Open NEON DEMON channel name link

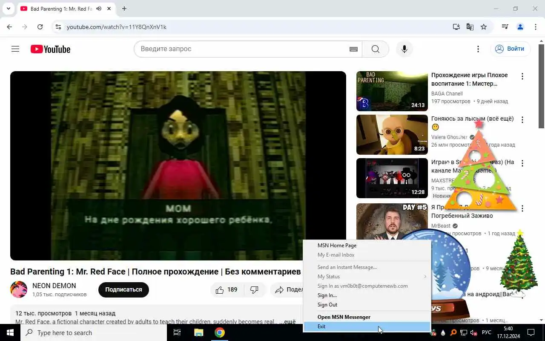coord(54,286)
